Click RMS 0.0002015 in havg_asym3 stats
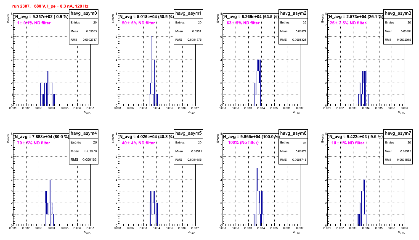419x240 pixels. click(398, 39)
